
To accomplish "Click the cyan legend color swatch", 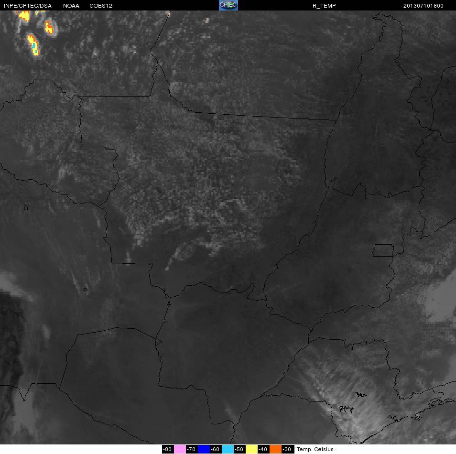I will coord(228,449).
